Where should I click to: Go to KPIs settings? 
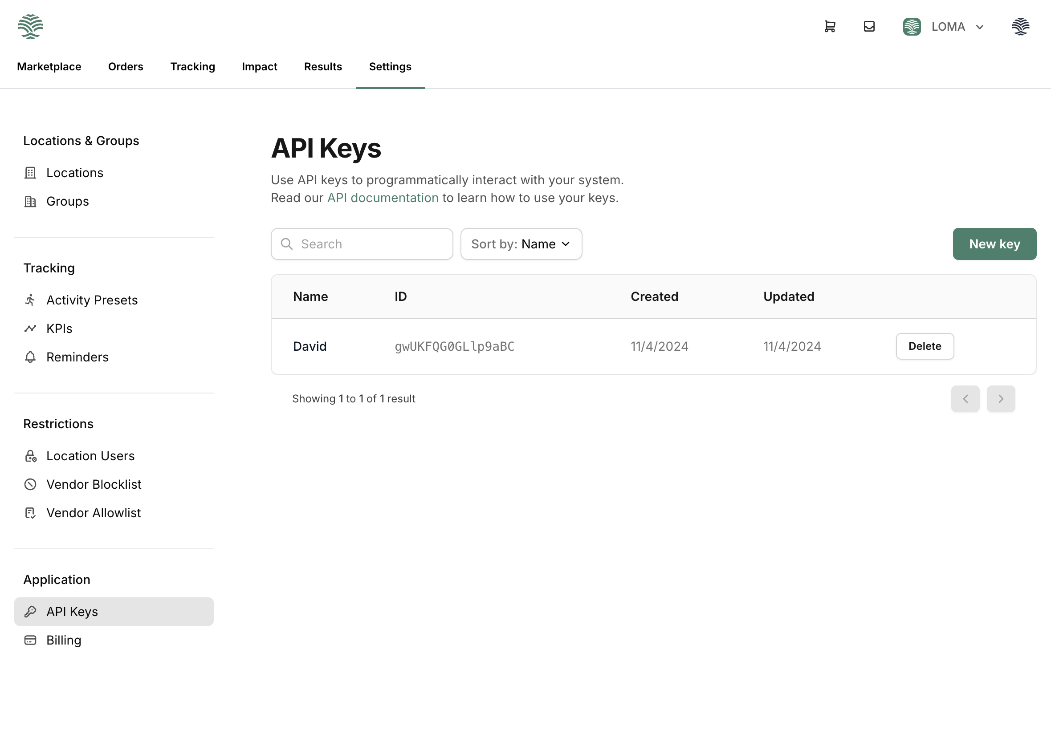59,328
